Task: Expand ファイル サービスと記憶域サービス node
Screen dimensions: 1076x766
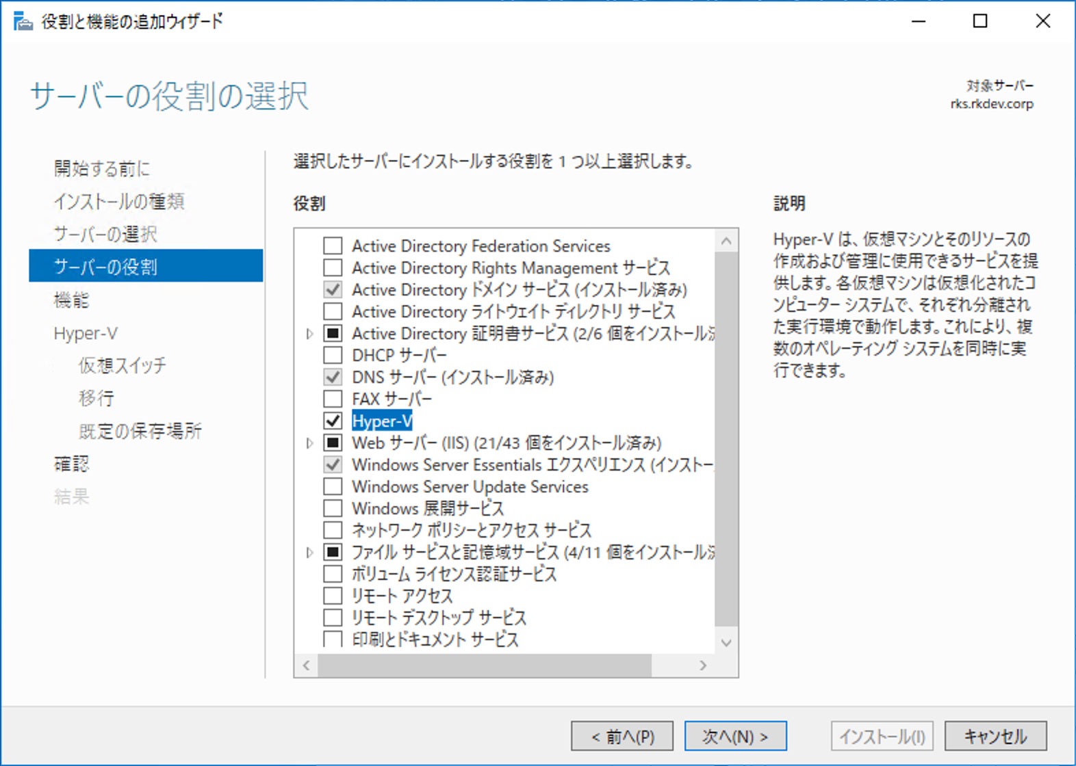Action: [x=309, y=553]
